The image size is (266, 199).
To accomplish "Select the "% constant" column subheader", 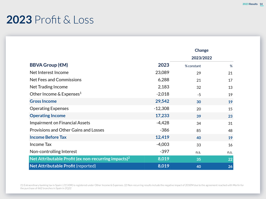I will [x=193, y=66].
